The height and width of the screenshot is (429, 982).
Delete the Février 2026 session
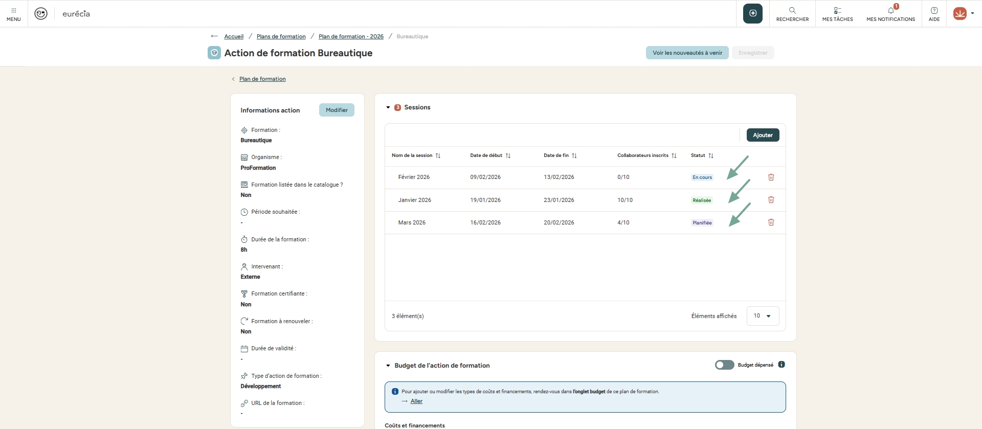(771, 177)
